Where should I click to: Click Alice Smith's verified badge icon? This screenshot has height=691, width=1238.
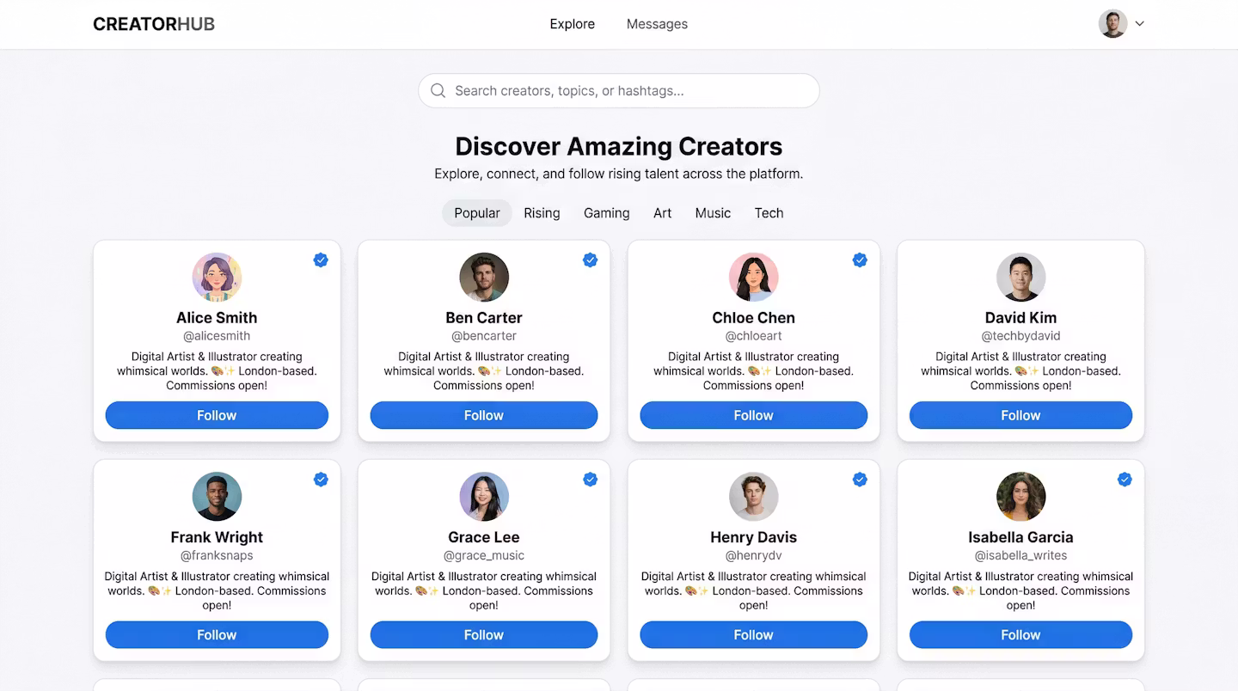pyautogui.click(x=321, y=260)
